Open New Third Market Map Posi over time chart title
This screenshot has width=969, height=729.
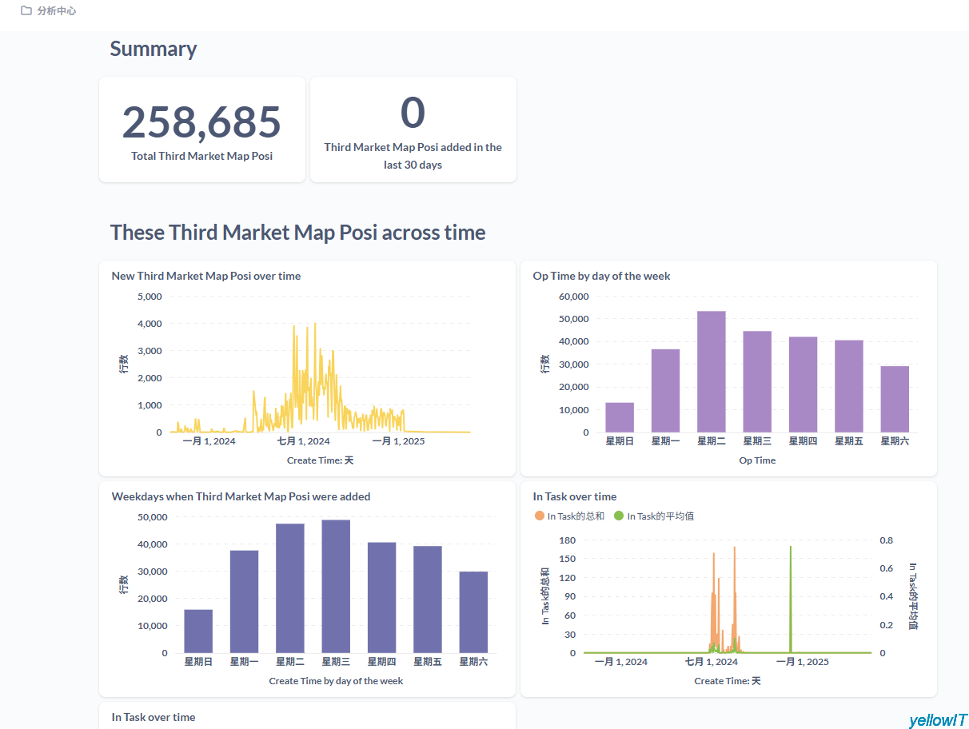coord(206,276)
